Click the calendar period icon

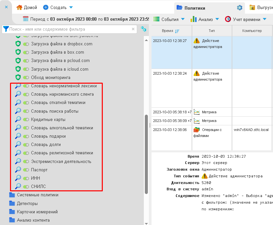(x=26, y=19)
